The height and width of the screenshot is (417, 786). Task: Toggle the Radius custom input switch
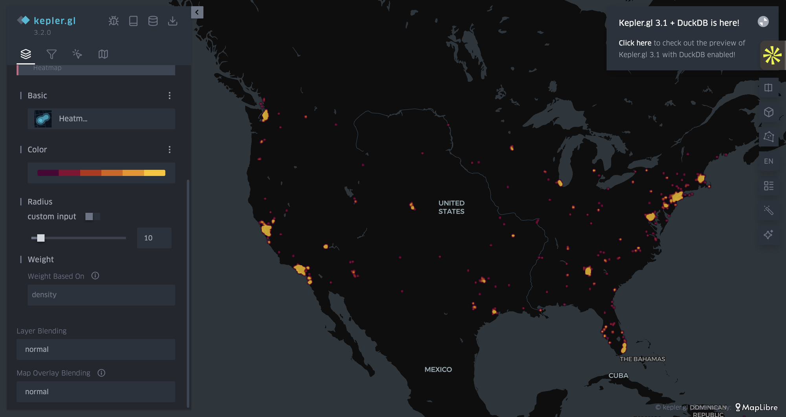(92, 217)
